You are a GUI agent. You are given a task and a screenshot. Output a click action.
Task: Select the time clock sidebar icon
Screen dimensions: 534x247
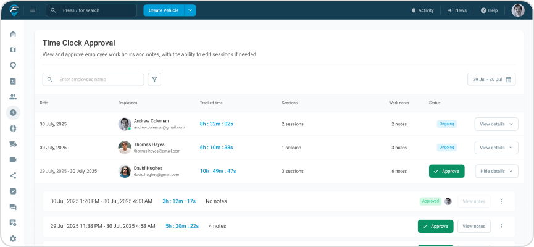coord(13,112)
